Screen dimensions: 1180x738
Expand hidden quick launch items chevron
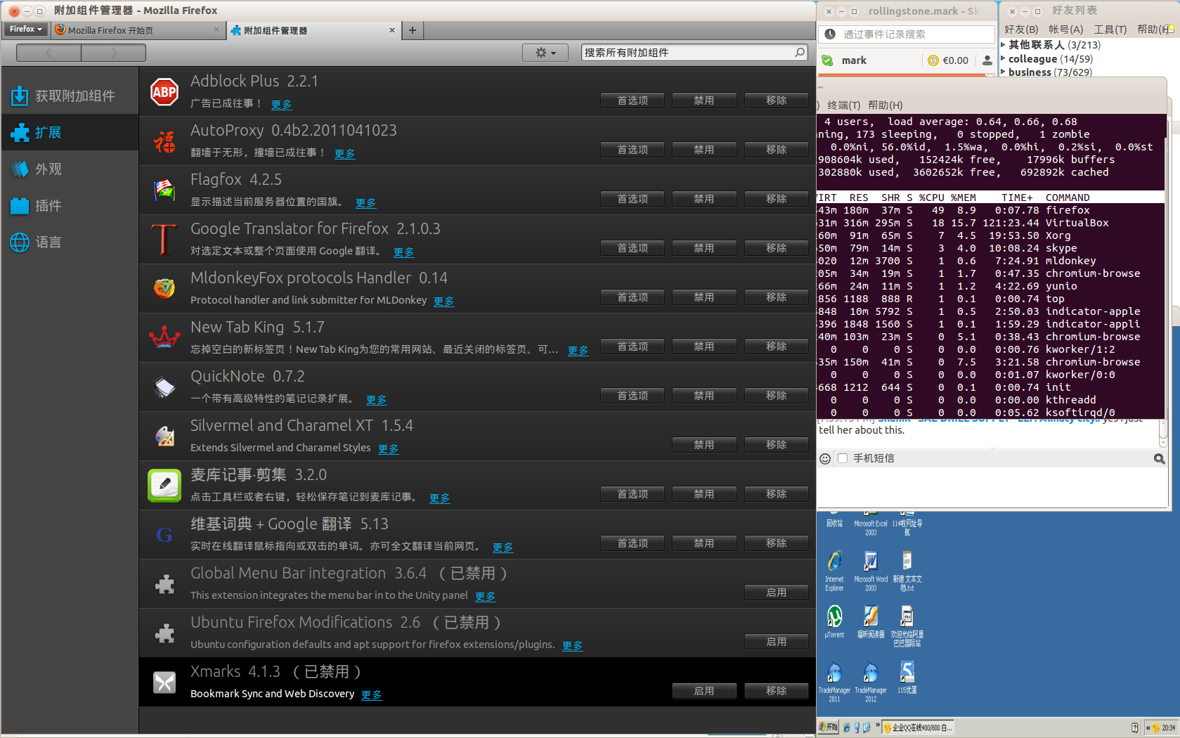point(878,725)
